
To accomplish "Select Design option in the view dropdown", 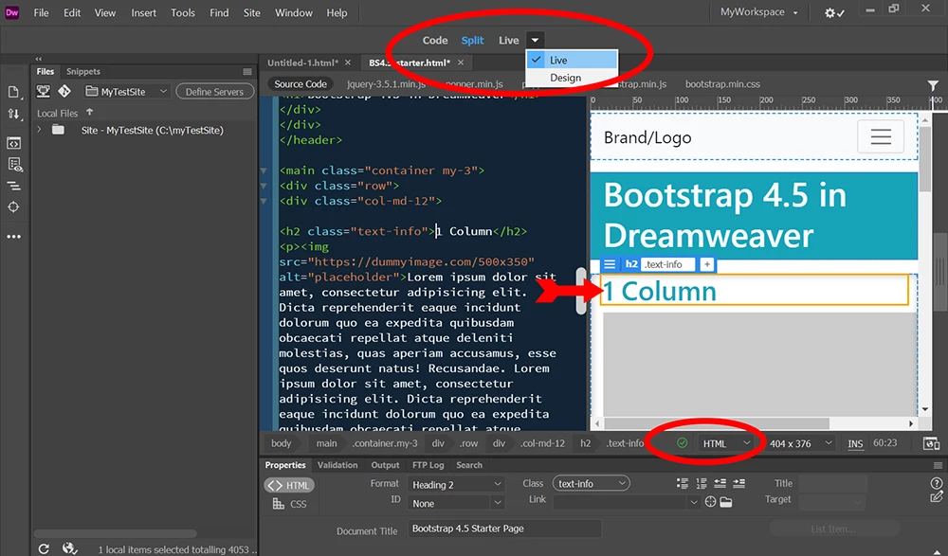I will (572, 78).
